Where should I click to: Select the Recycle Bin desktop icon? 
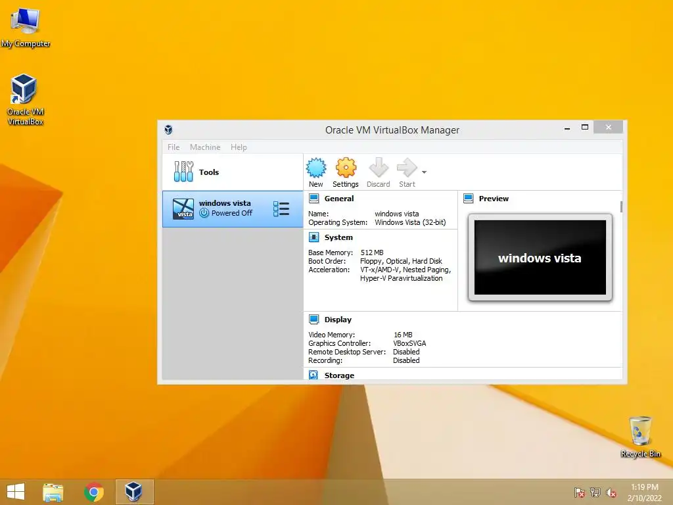(640, 437)
